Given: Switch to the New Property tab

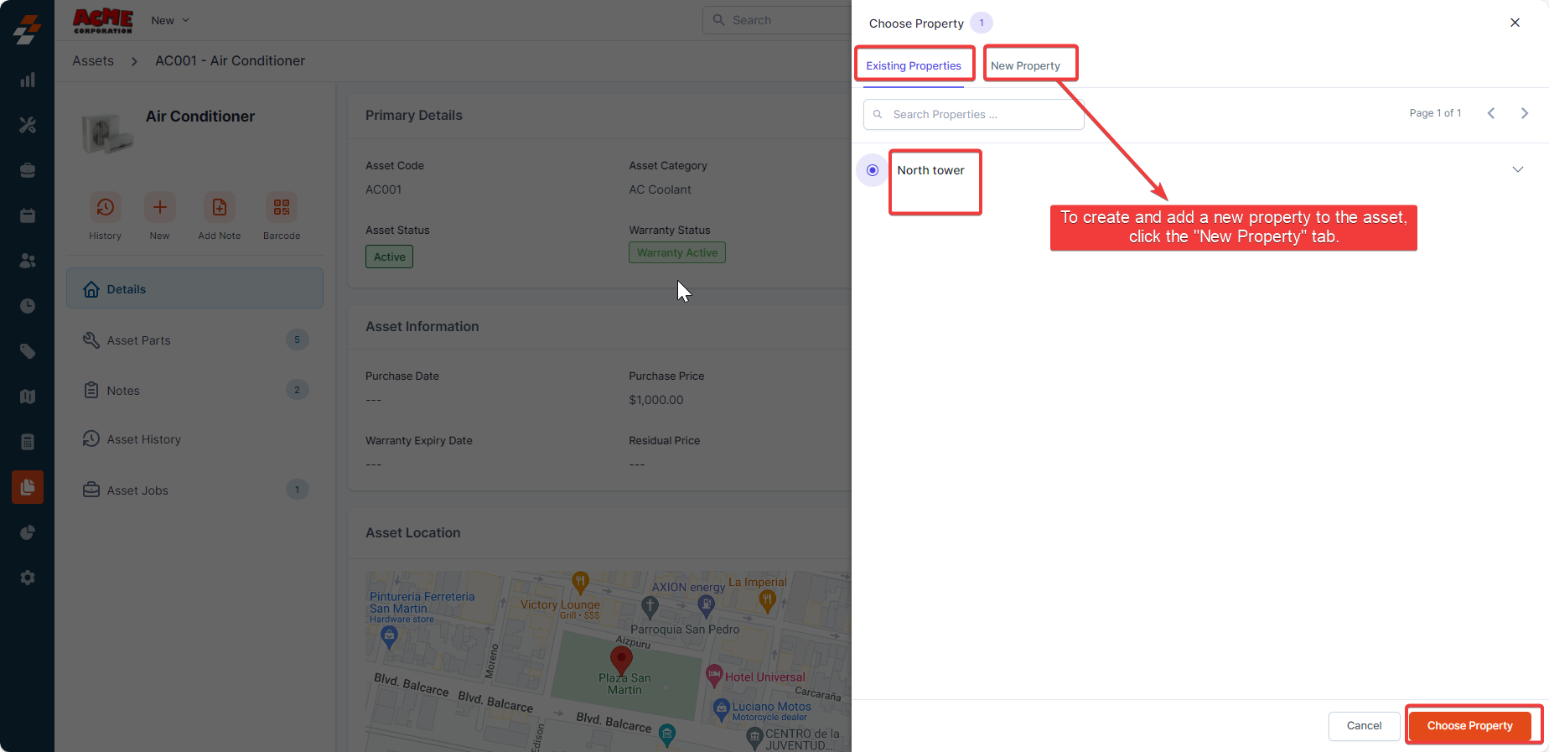Looking at the screenshot, I should 1025,65.
